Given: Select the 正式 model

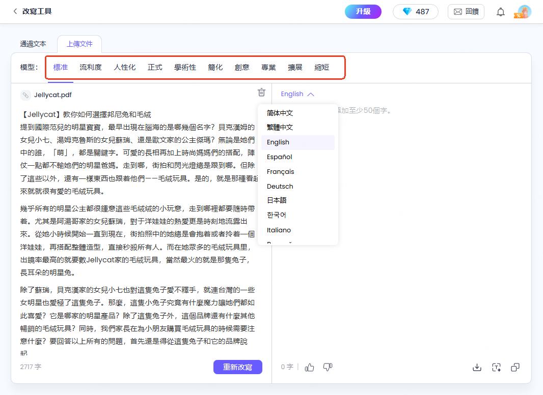Looking at the screenshot, I should point(155,68).
